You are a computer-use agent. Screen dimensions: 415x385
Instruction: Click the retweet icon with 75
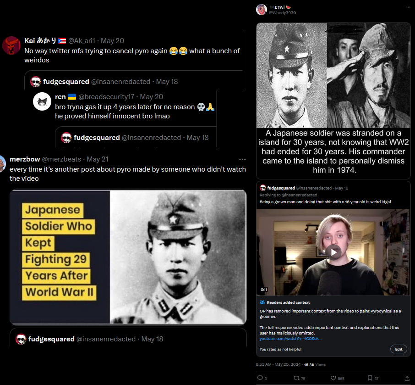[297, 378]
